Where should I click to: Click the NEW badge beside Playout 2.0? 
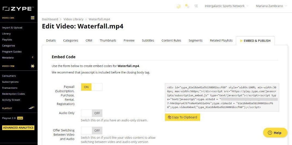(20, 118)
